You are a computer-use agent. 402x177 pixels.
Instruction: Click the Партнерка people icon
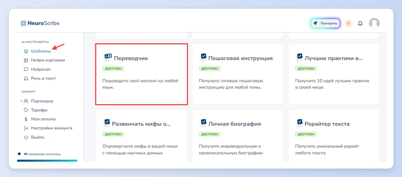[26, 101]
